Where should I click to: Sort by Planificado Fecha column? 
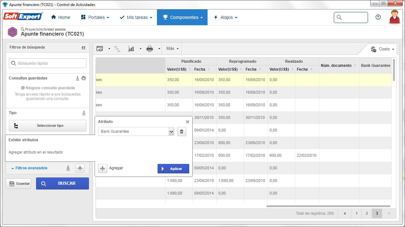[204, 69]
